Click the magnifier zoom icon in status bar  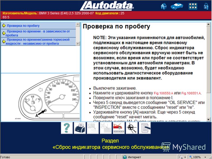pyautogui.click(x=191, y=157)
